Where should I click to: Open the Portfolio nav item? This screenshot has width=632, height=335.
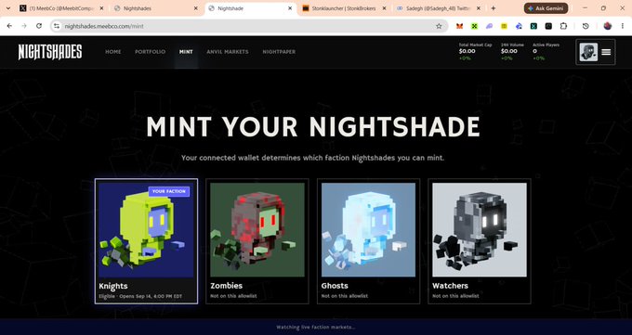tap(150, 52)
